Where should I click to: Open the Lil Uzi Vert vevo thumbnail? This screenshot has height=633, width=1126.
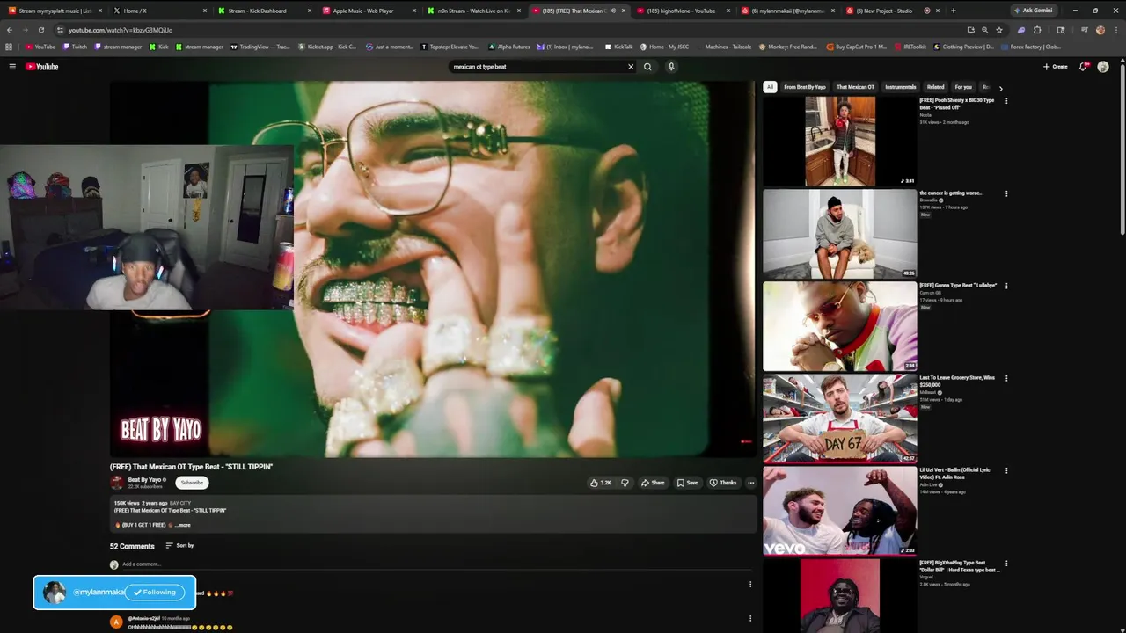(x=840, y=511)
